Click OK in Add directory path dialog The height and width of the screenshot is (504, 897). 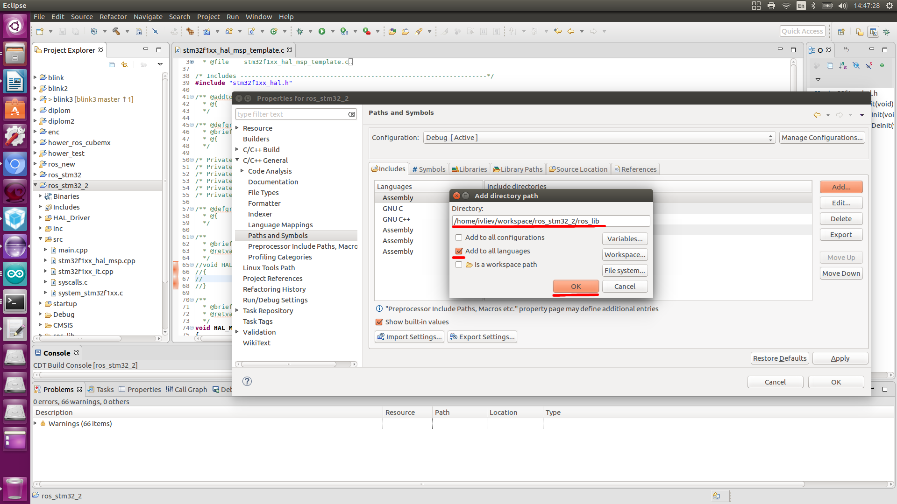pos(576,286)
